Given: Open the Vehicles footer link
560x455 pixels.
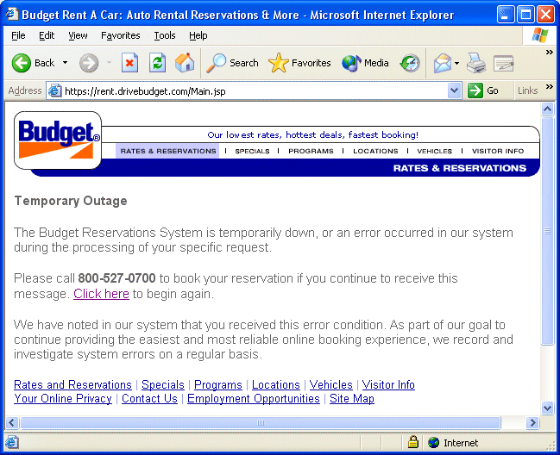Looking at the screenshot, I should pos(331,384).
